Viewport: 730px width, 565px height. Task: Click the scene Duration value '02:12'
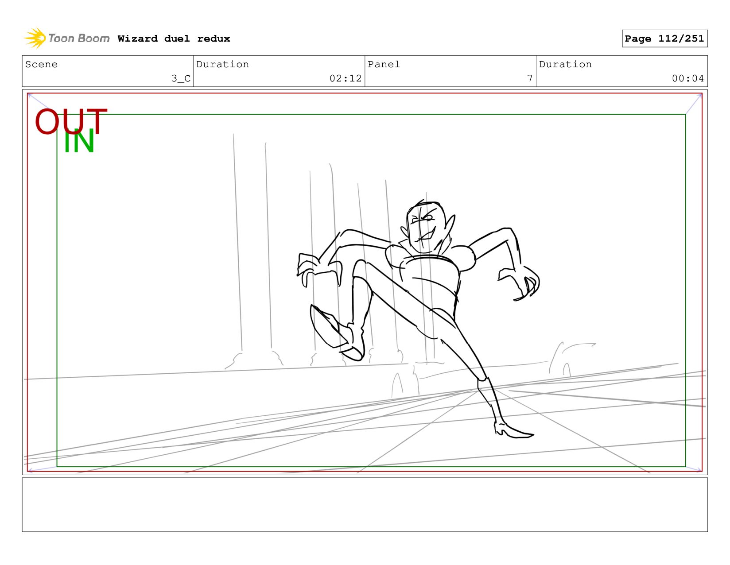pyautogui.click(x=346, y=78)
